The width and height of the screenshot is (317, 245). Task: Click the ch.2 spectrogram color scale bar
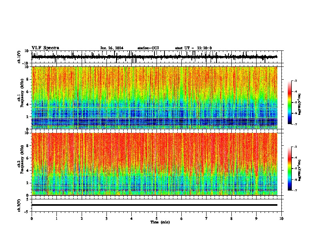290,169
